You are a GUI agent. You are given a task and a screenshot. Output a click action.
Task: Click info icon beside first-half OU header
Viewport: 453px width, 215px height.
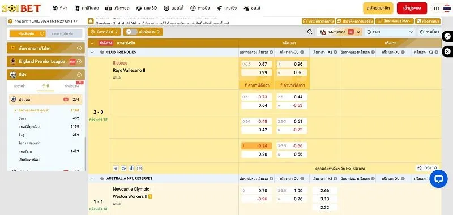point(403,52)
